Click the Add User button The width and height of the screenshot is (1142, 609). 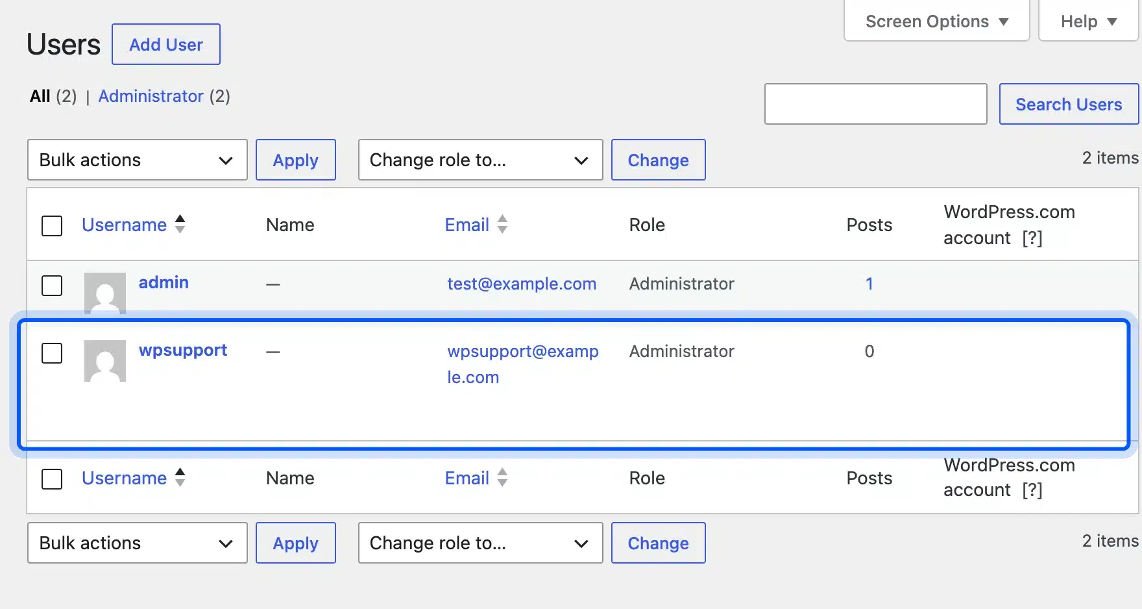click(166, 44)
